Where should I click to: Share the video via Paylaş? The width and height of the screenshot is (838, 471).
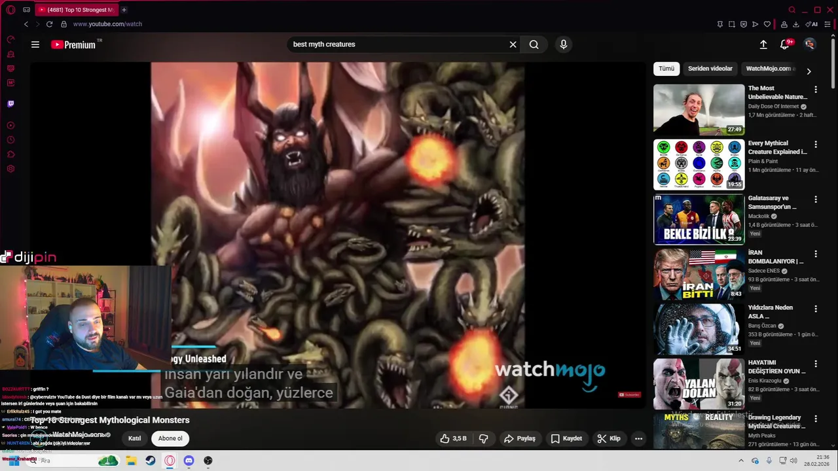pos(520,438)
